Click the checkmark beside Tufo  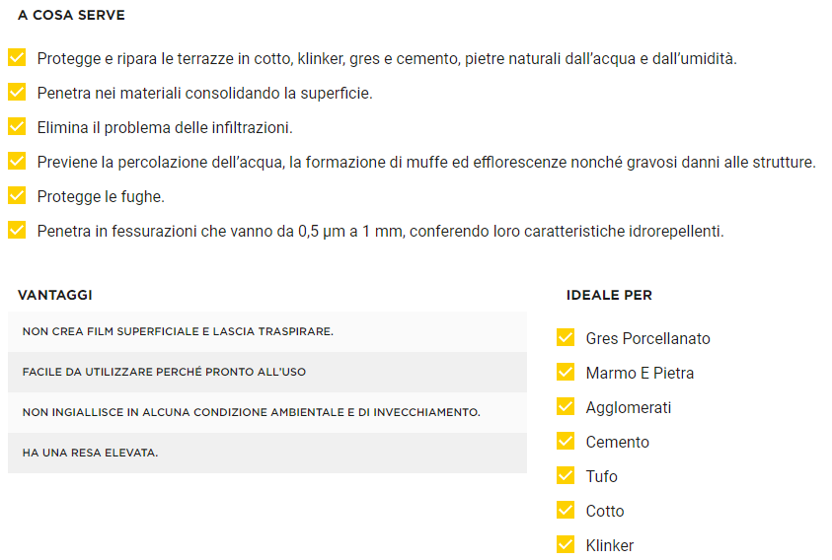566,476
